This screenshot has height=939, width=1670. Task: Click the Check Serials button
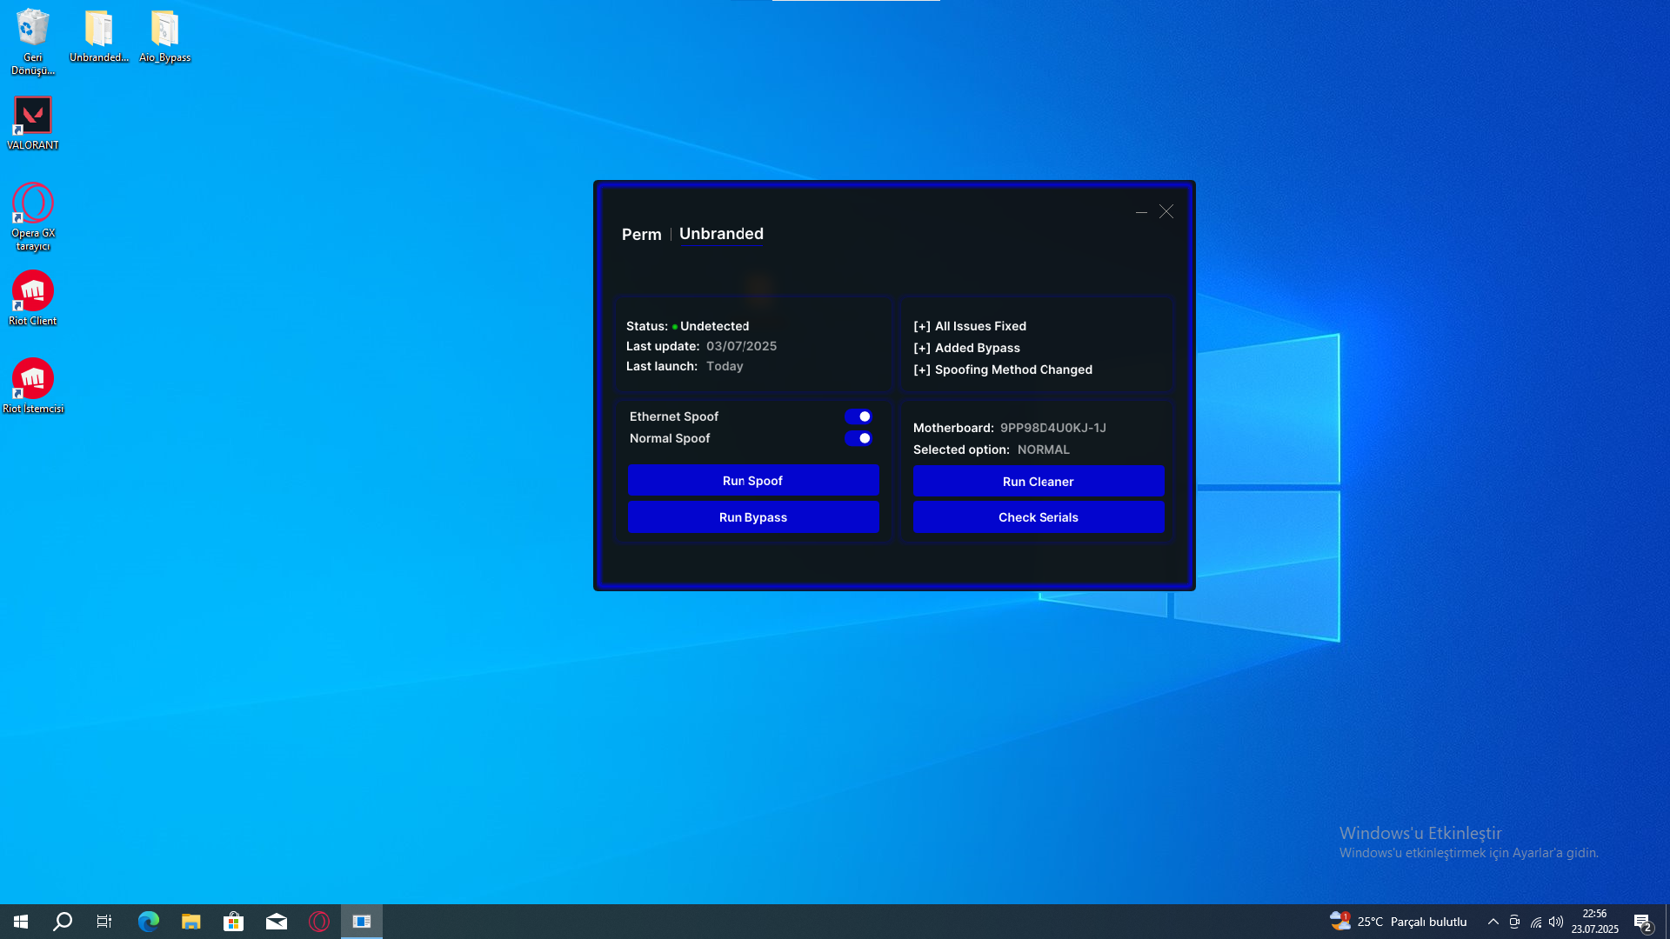pos(1038,517)
